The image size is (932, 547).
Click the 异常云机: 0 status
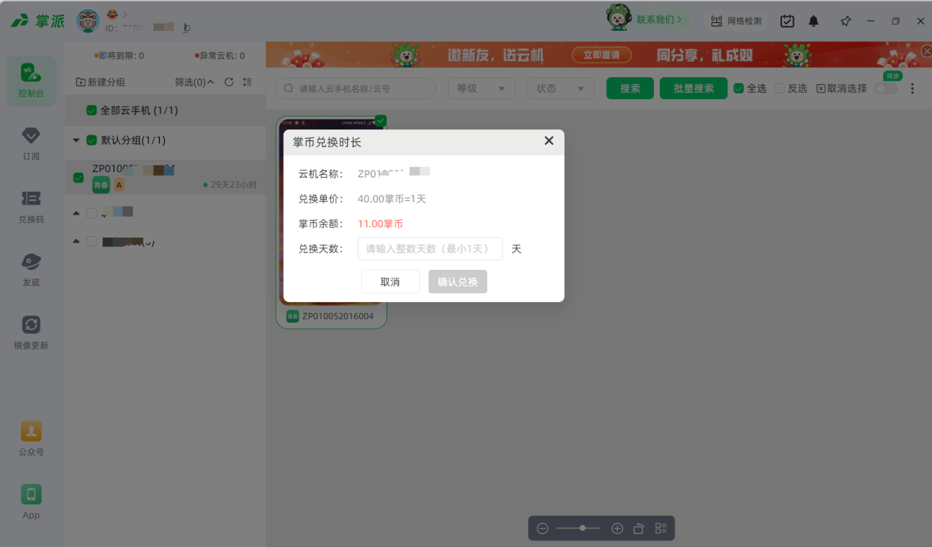pos(220,56)
